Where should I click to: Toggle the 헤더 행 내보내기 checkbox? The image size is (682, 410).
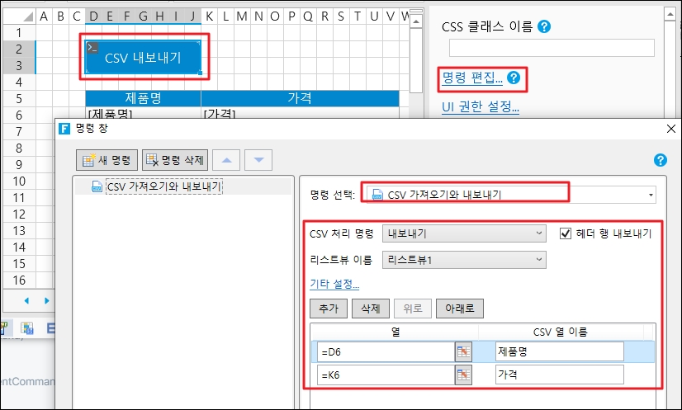coord(566,233)
